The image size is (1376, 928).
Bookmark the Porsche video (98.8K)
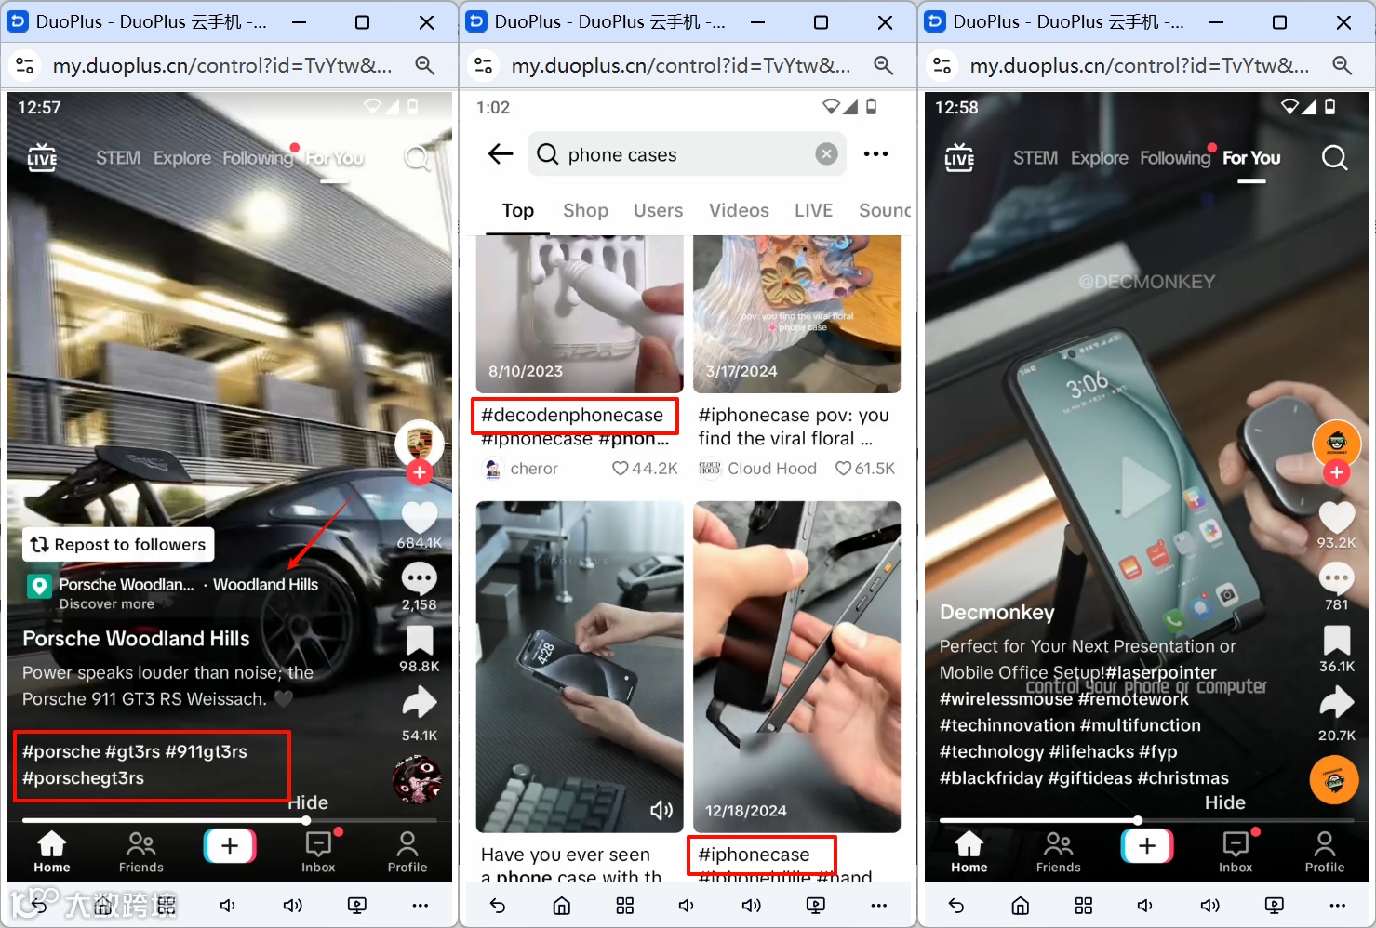pos(420,641)
